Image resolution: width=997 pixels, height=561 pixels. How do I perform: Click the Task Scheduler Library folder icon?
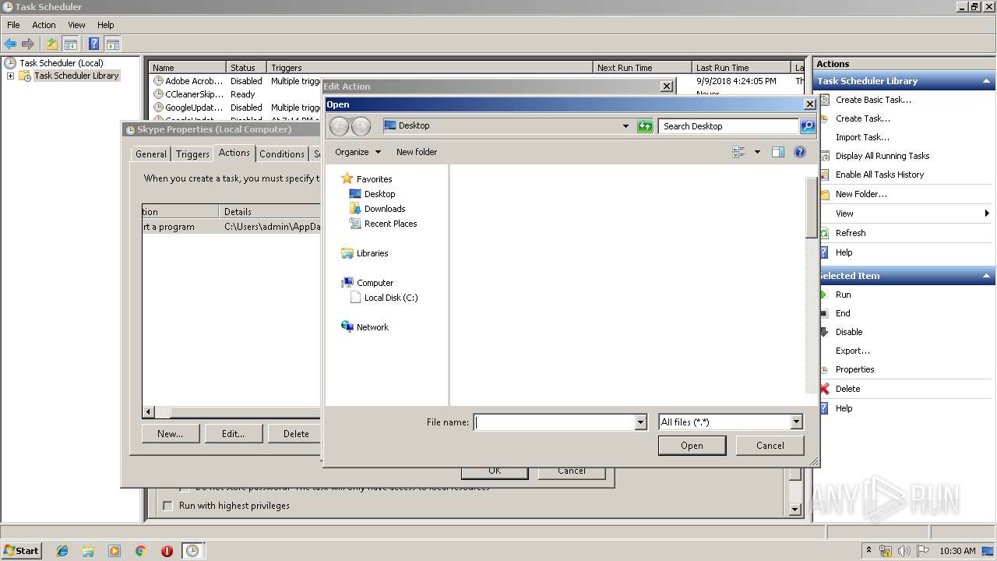25,76
